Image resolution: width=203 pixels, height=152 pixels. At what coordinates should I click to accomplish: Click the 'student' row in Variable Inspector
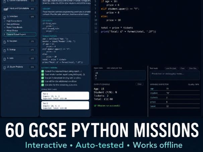coord(175,93)
